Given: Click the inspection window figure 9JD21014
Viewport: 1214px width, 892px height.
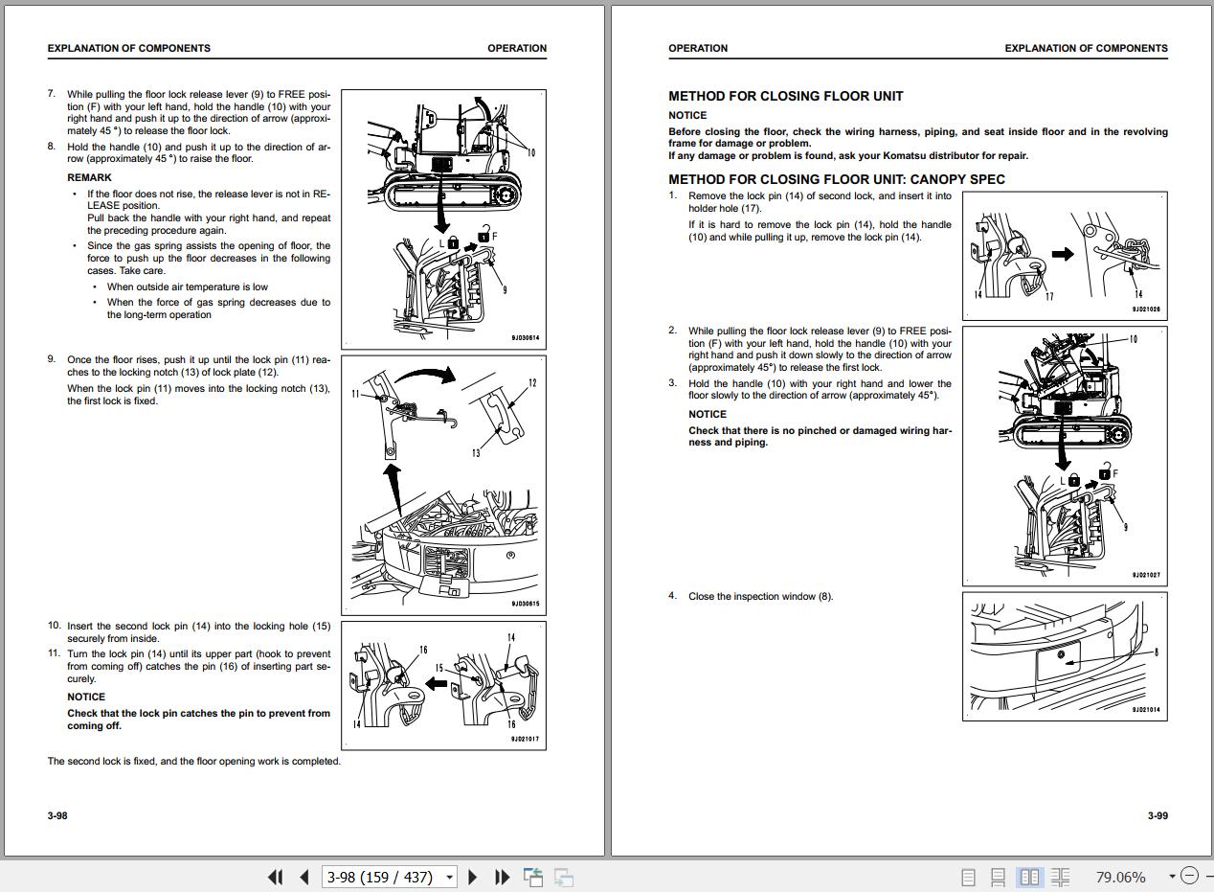Looking at the screenshot, I should (x=1065, y=656).
